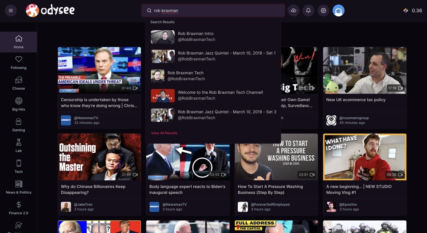Click Rob Braxman Tech channel avatar thumbnail

pos(158,76)
